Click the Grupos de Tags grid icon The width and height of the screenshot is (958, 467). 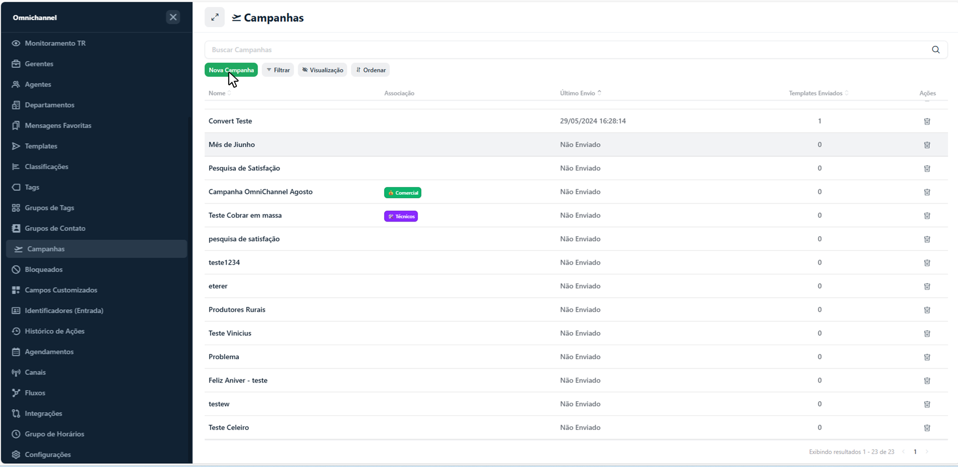(16, 208)
